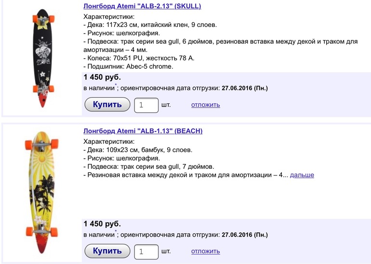Focus the quantity field for BEACH longboard
Image resolution: width=371 pixels, height=264 pixels.
pyautogui.click(x=146, y=251)
